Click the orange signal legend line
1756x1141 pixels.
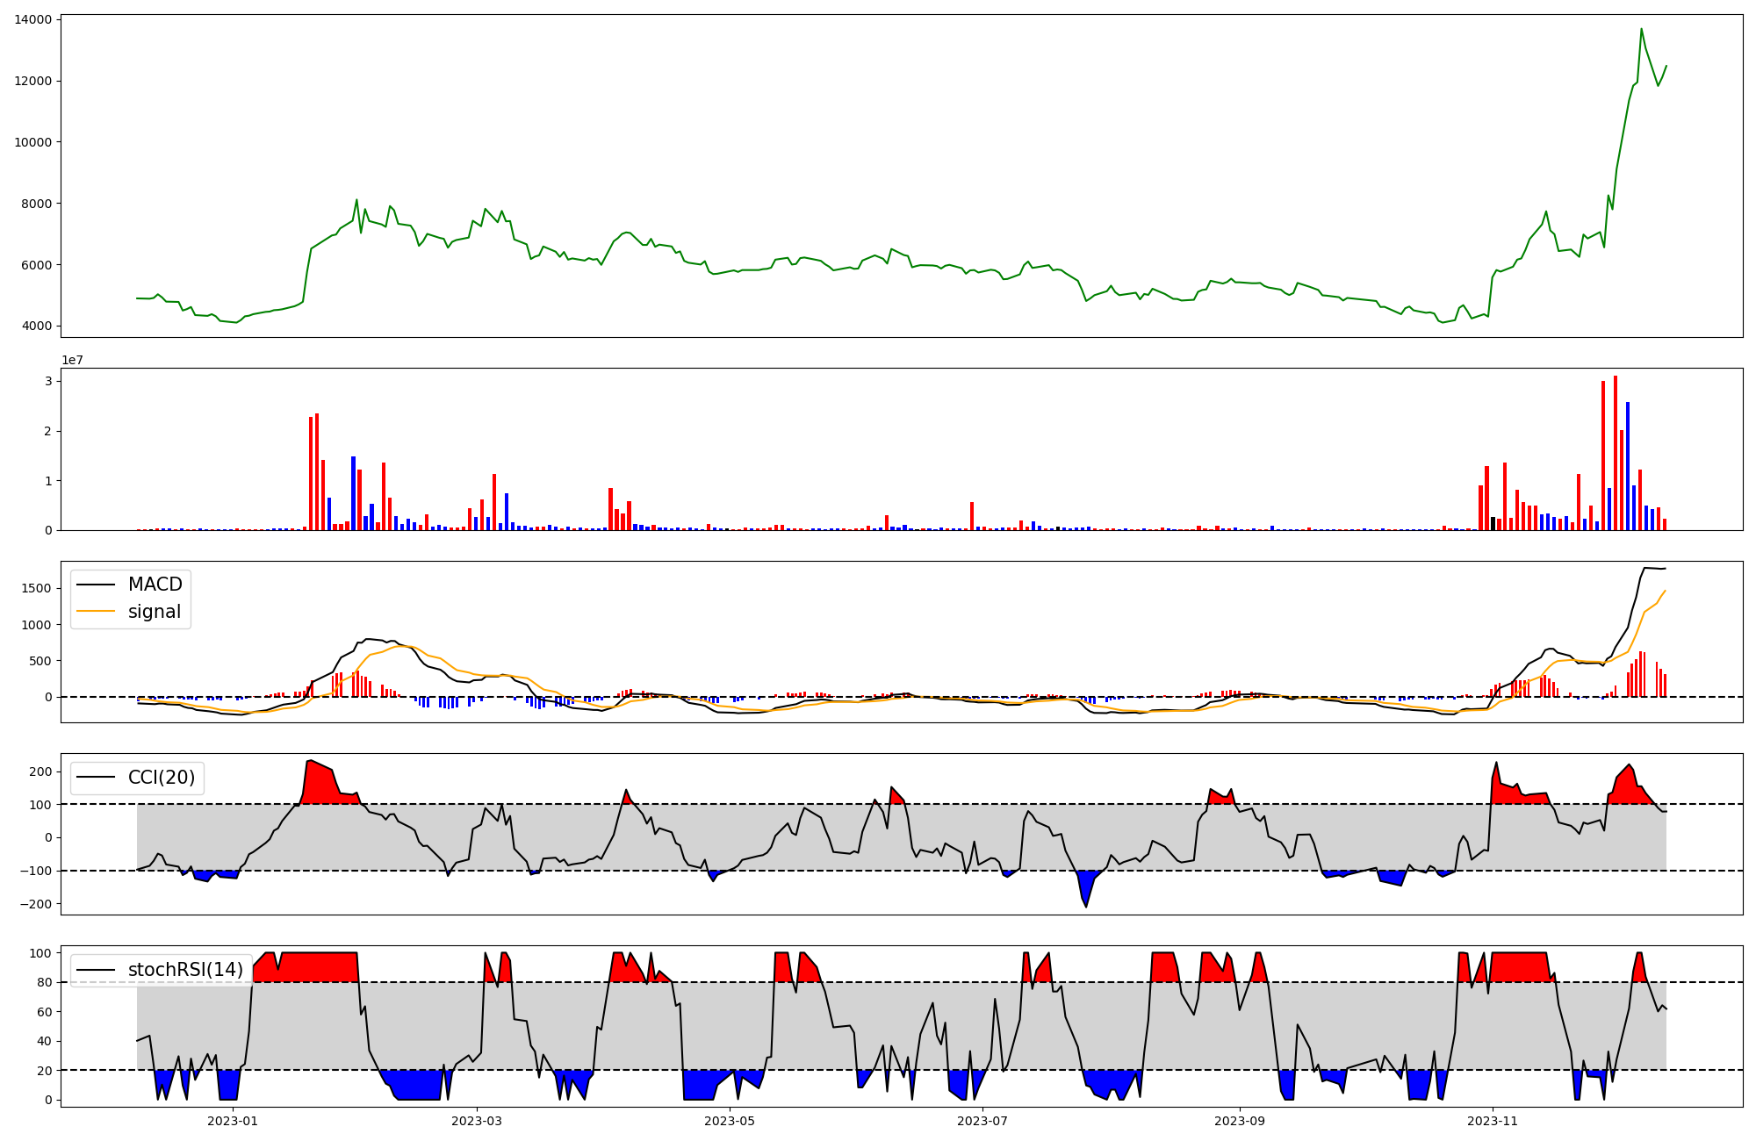(97, 612)
